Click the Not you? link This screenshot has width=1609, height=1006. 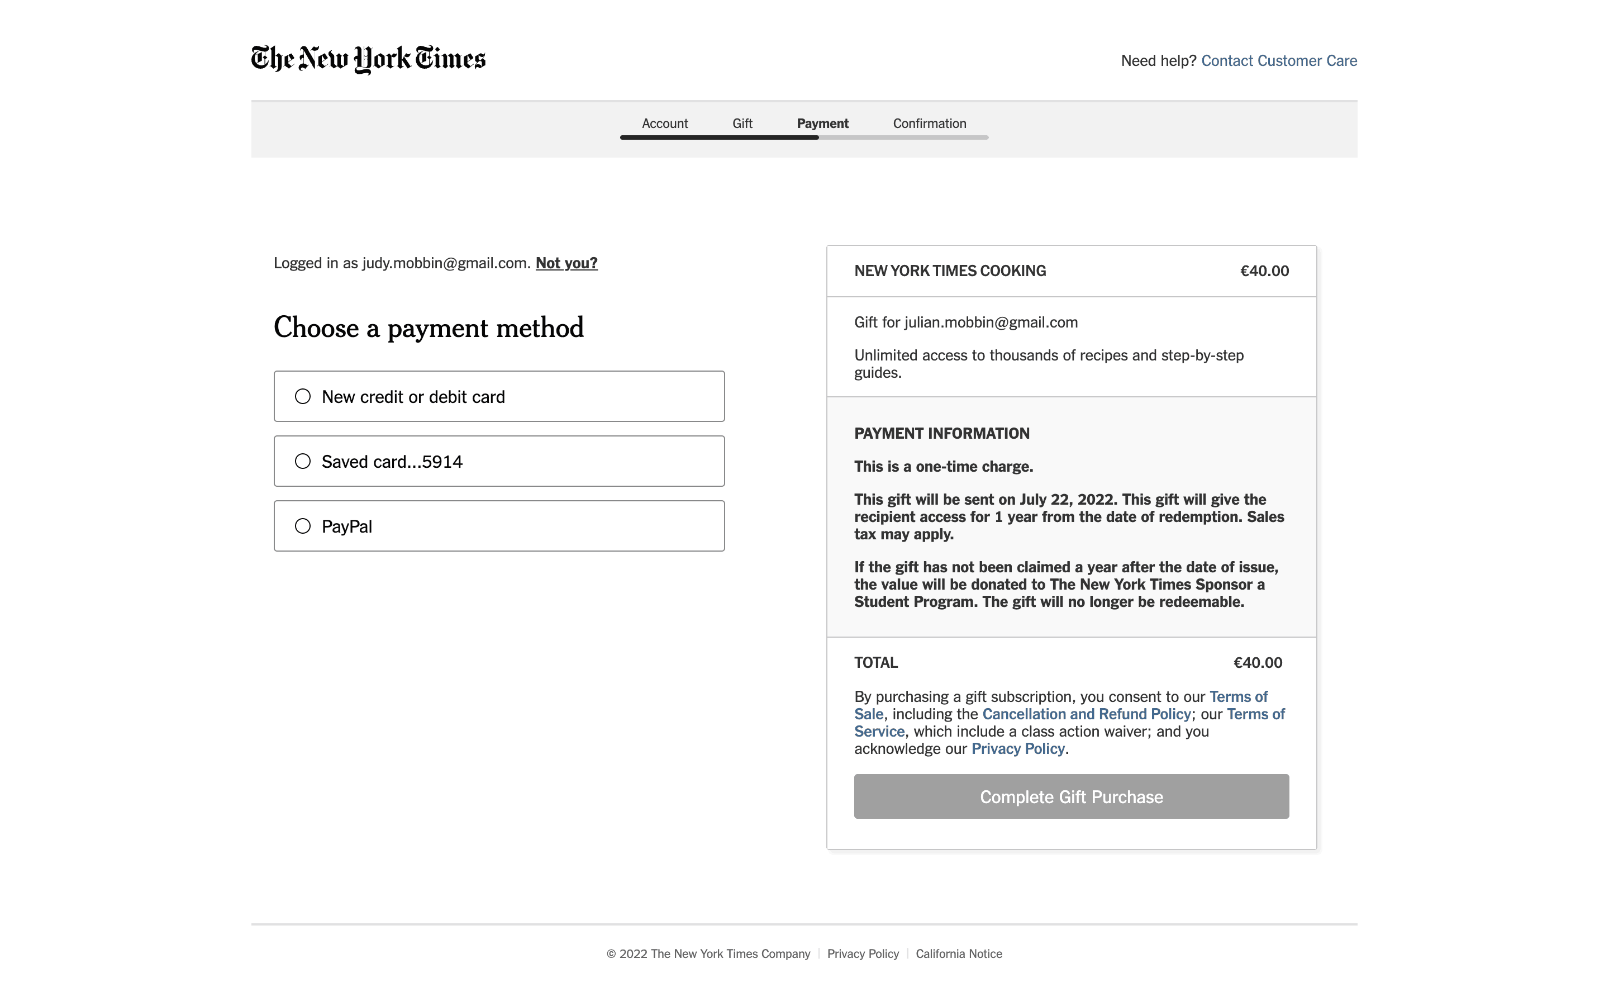point(567,263)
